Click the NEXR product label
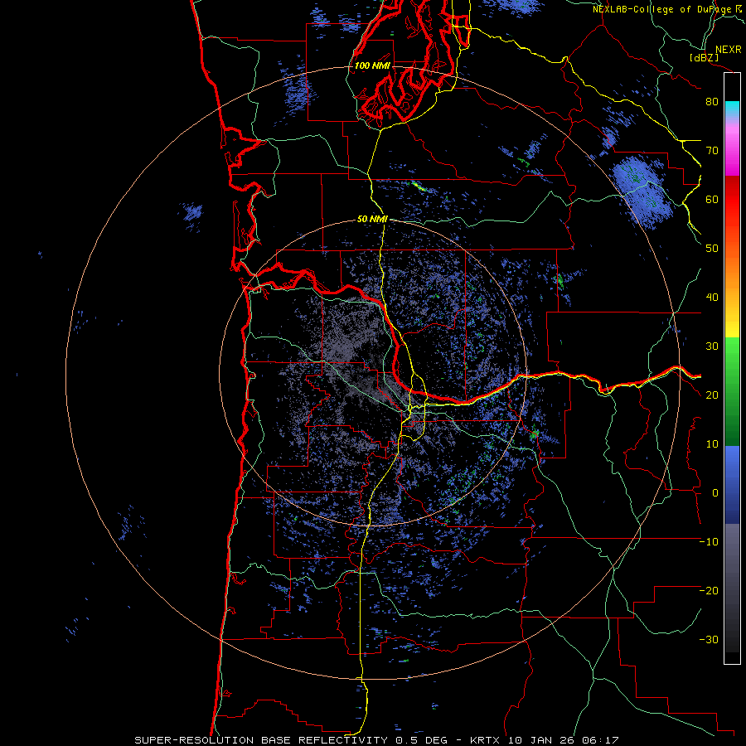Viewport: 746px width, 746px height. click(x=728, y=50)
